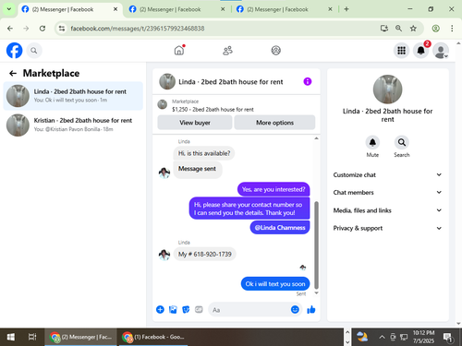Open Messenger Chrome window in taskbar

point(80,337)
